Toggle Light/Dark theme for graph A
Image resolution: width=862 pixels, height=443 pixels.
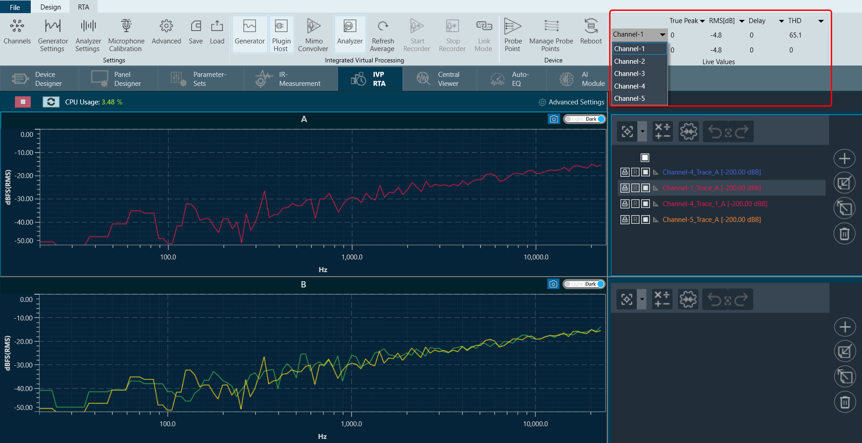584,119
